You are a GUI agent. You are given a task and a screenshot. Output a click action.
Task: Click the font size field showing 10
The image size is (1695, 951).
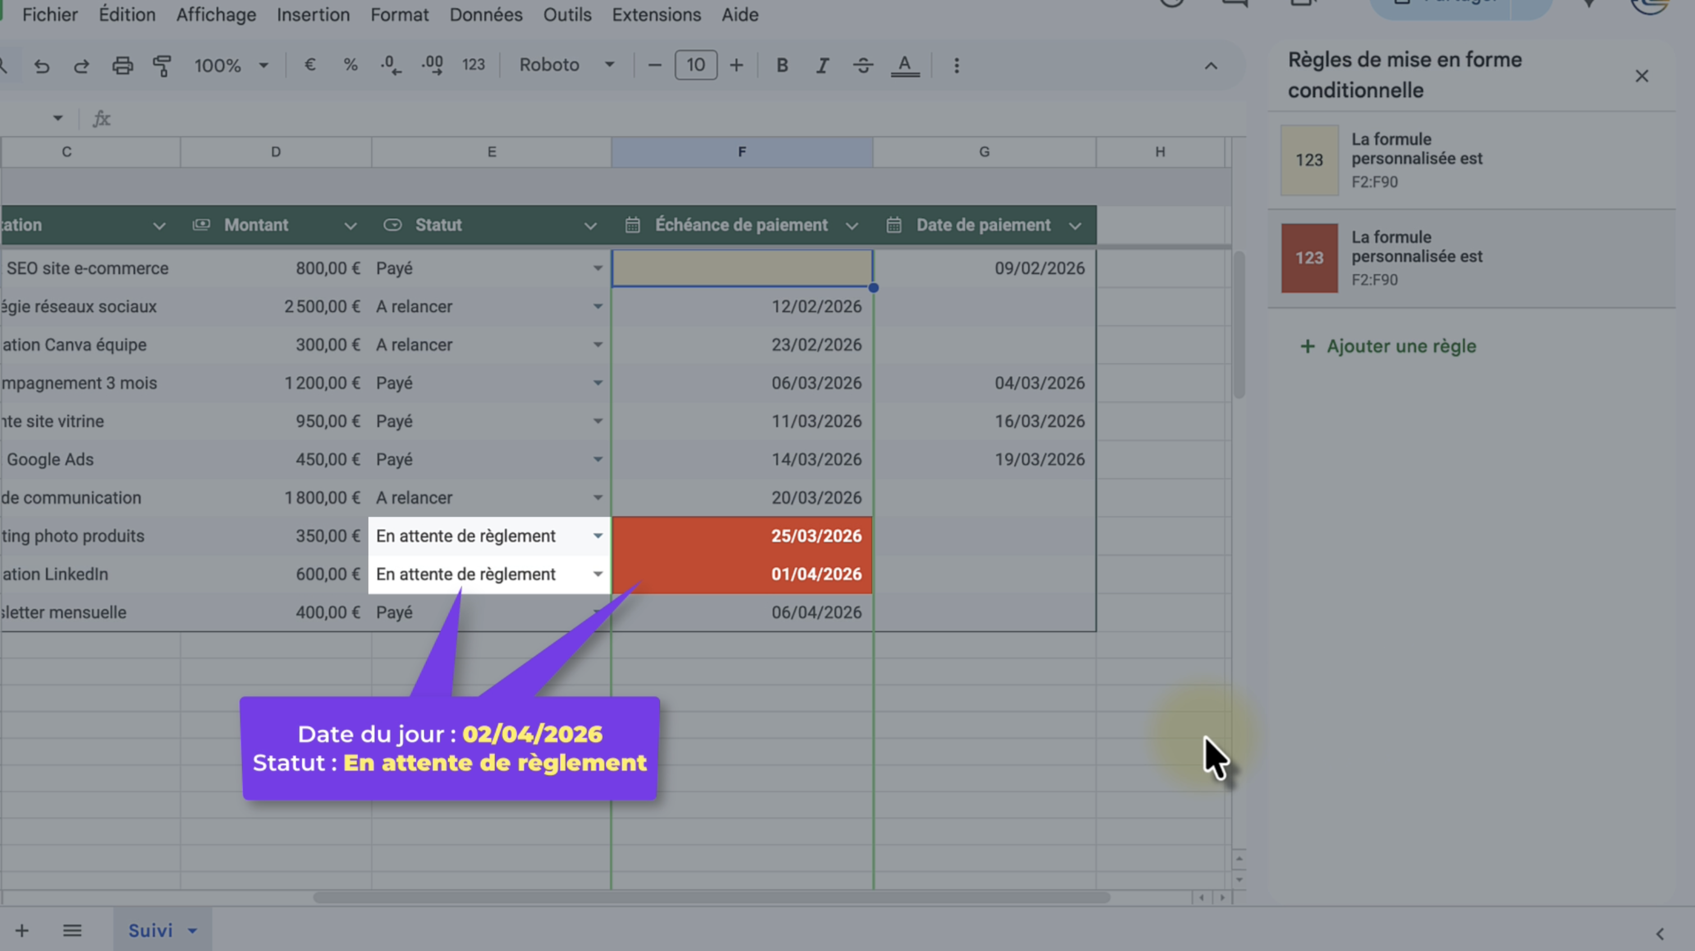point(695,65)
